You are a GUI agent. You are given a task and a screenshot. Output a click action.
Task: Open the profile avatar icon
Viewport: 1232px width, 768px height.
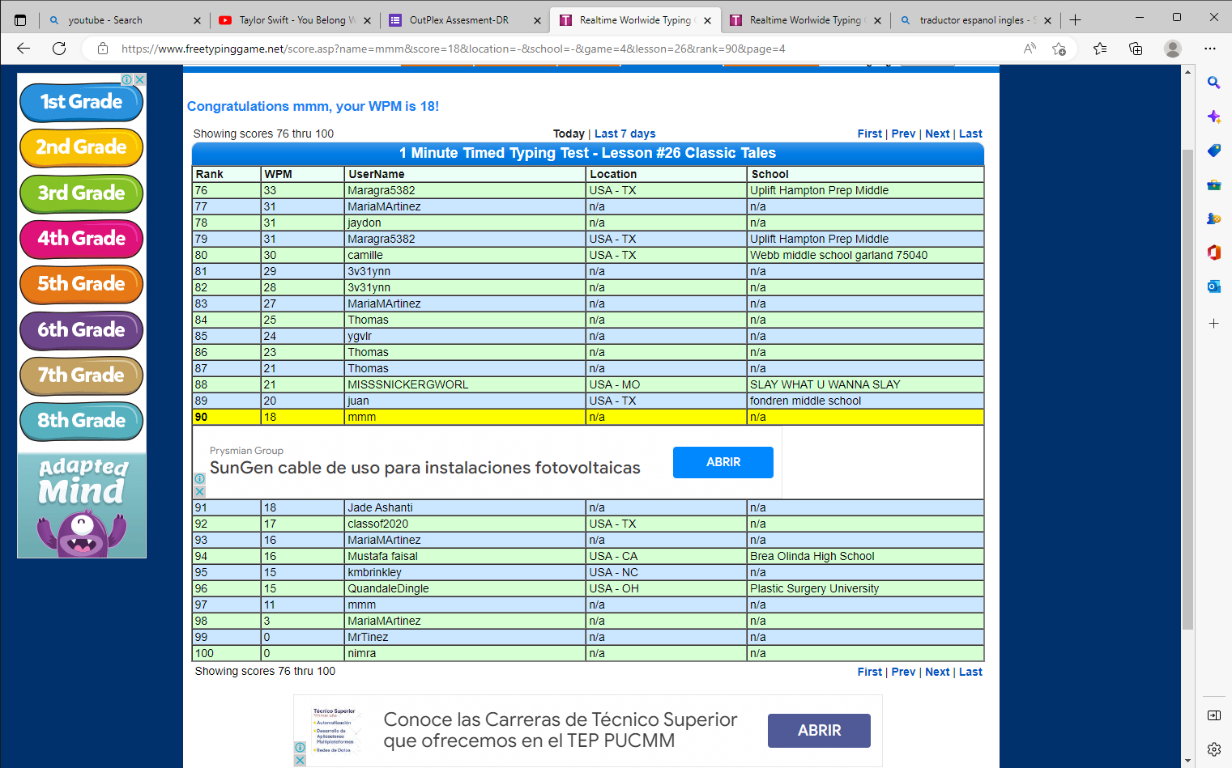pyautogui.click(x=1173, y=49)
